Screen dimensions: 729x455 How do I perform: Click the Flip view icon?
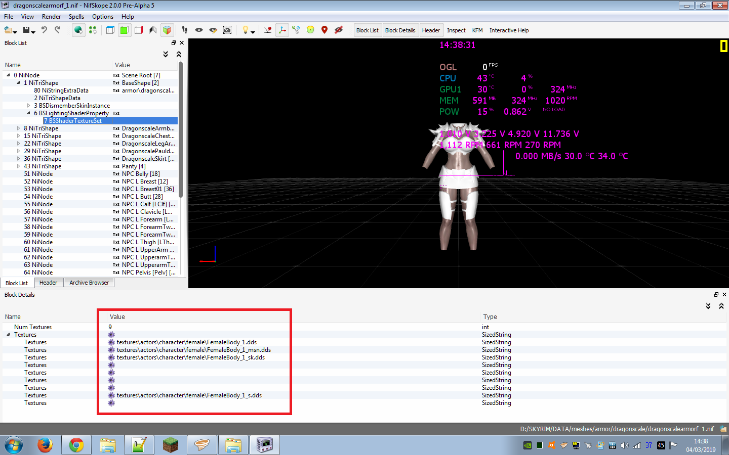(x=152, y=30)
